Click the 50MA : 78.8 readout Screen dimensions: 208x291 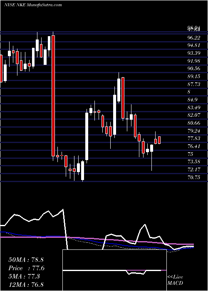coord(26,260)
